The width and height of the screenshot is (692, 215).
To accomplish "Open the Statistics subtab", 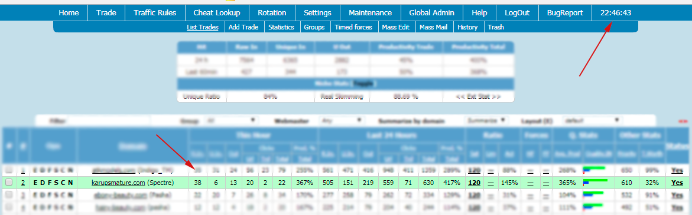I will click(281, 27).
